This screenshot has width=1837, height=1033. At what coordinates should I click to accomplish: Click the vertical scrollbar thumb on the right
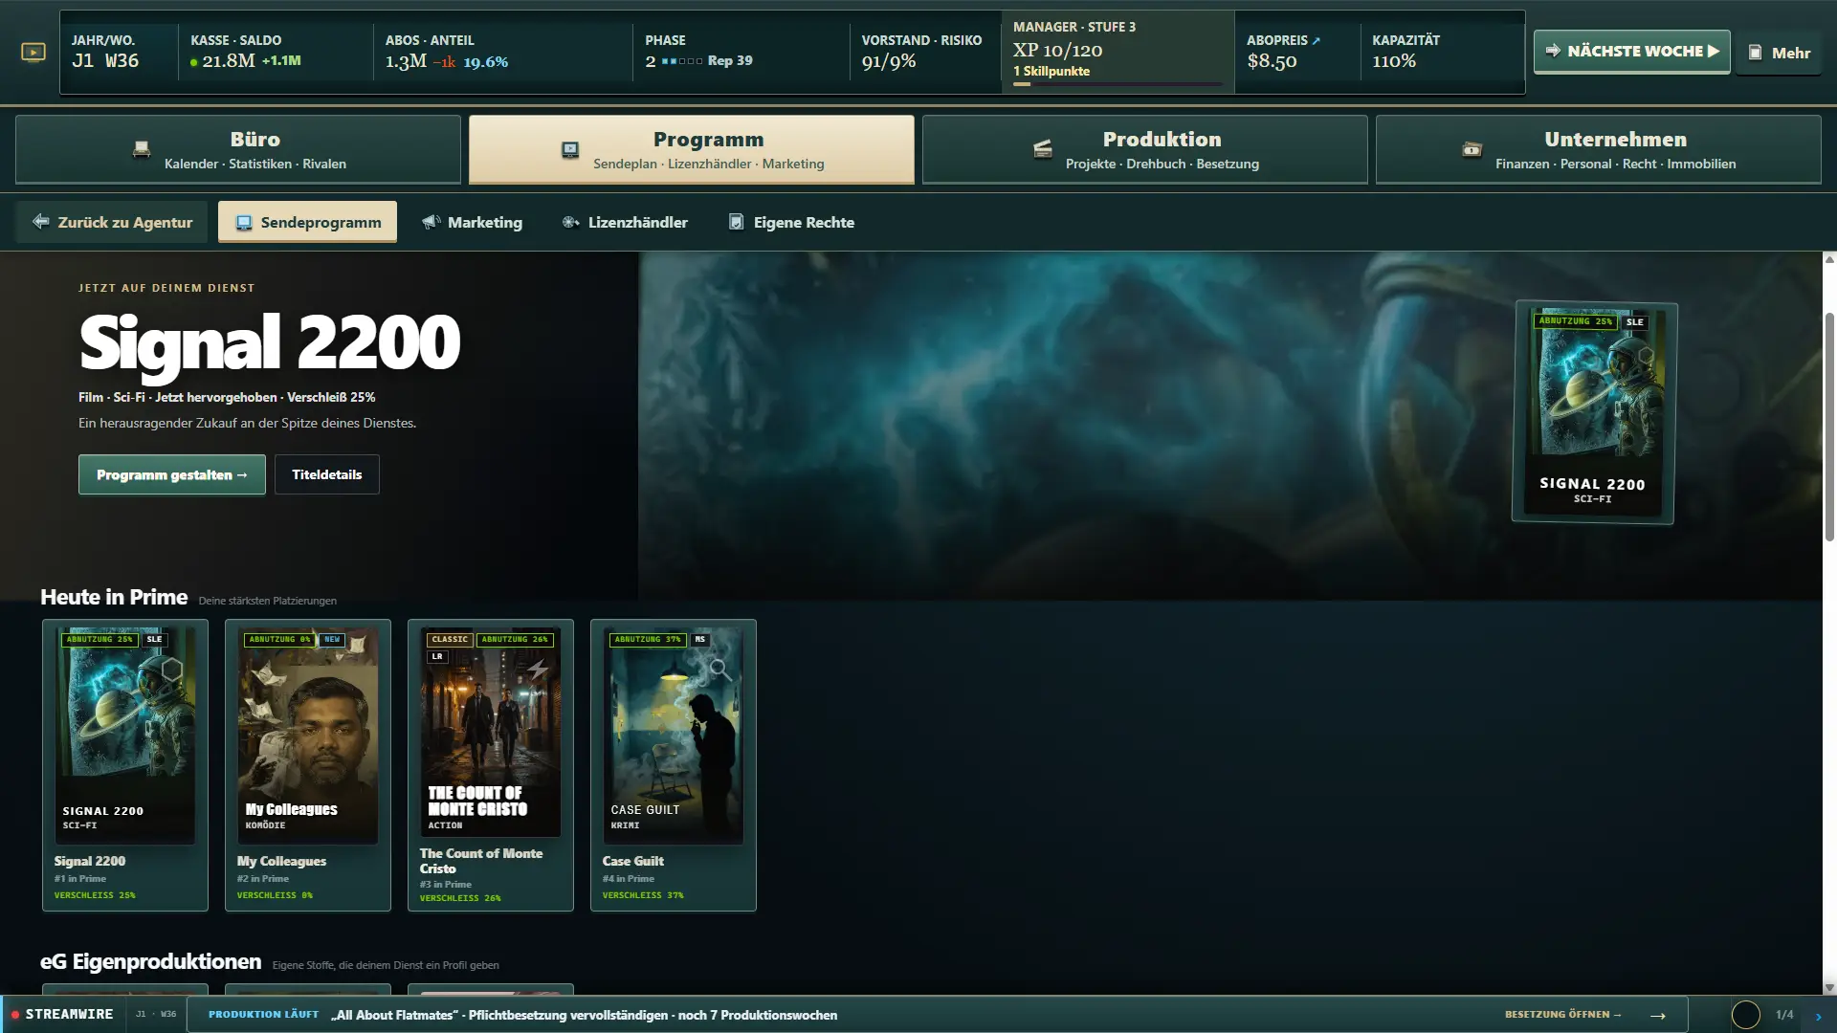1829,427
